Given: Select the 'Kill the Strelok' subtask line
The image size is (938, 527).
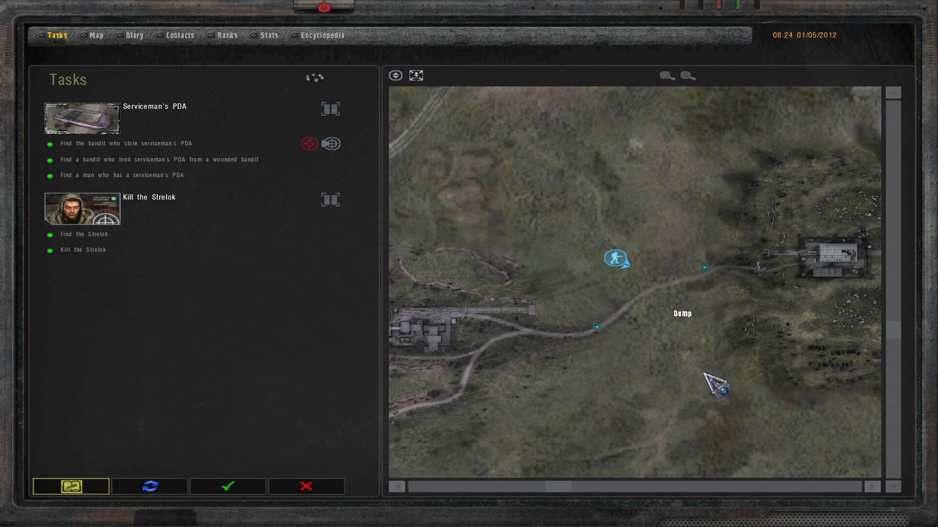Looking at the screenshot, I should pos(83,250).
